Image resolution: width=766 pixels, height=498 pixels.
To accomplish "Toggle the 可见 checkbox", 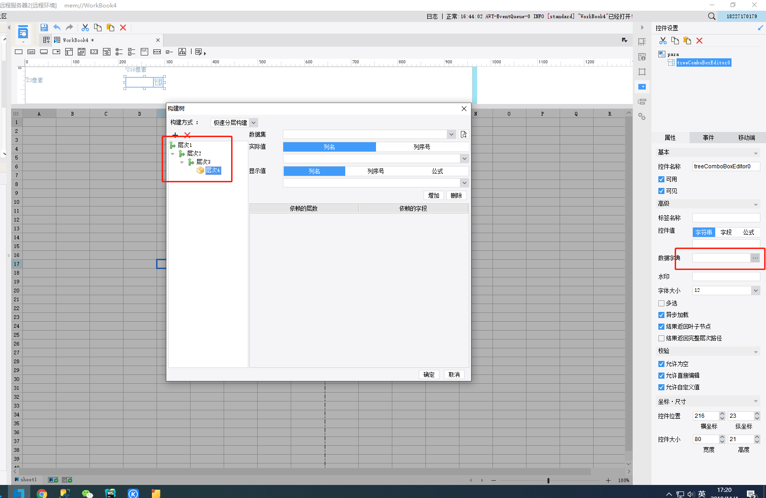I will pos(661,191).
